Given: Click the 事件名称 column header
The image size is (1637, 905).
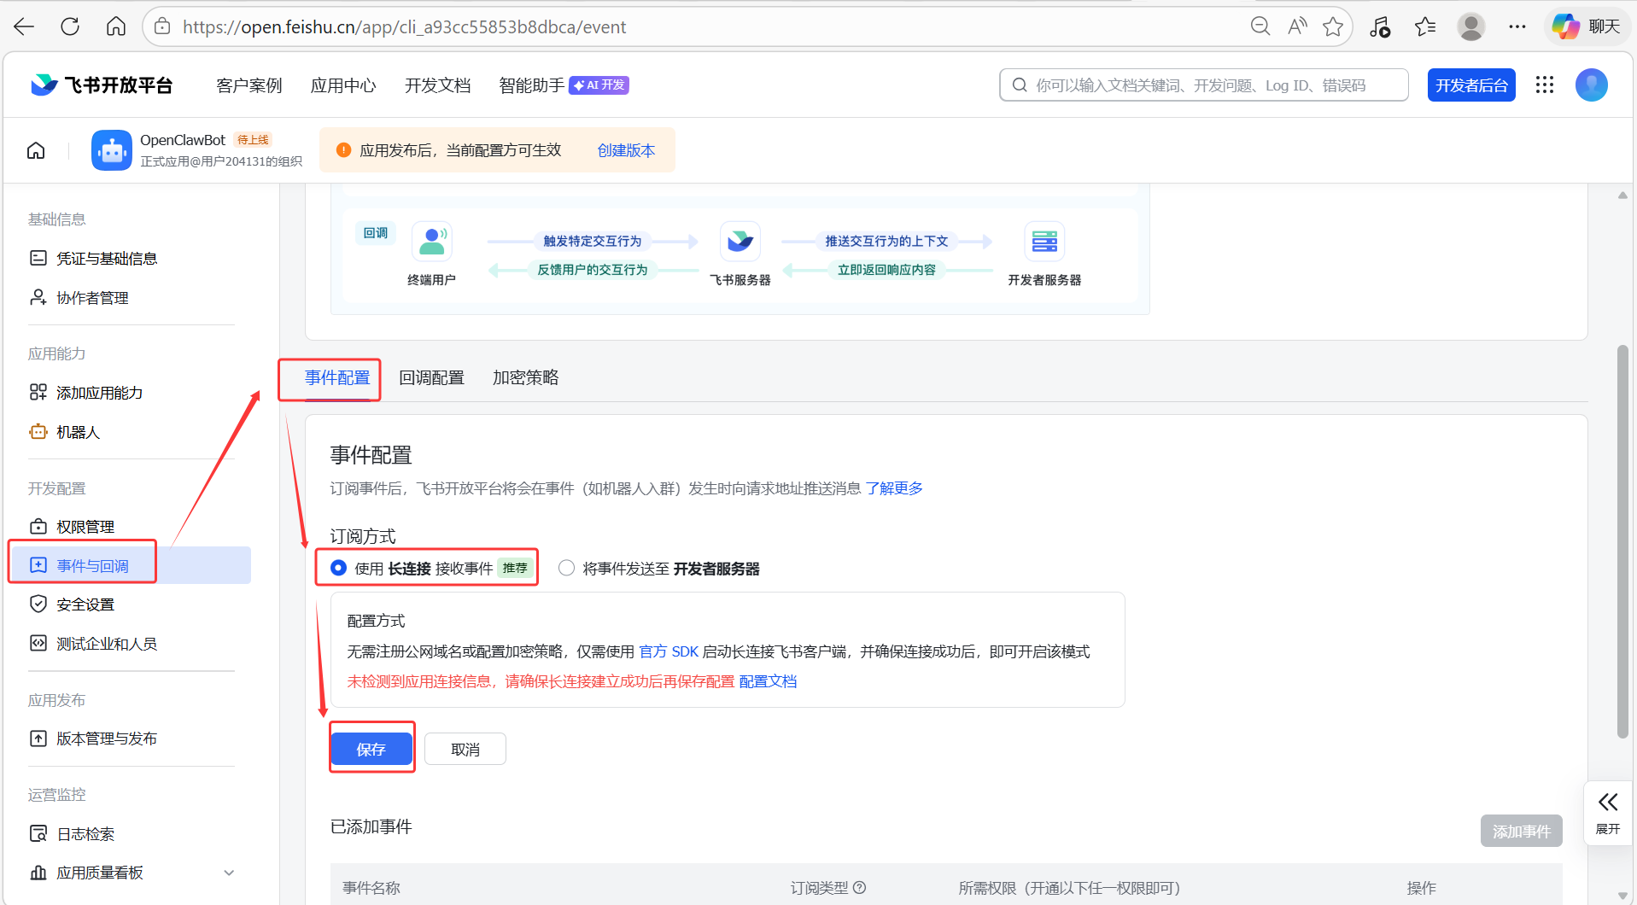Looking at the screenshot, I should tap(371, 888).
